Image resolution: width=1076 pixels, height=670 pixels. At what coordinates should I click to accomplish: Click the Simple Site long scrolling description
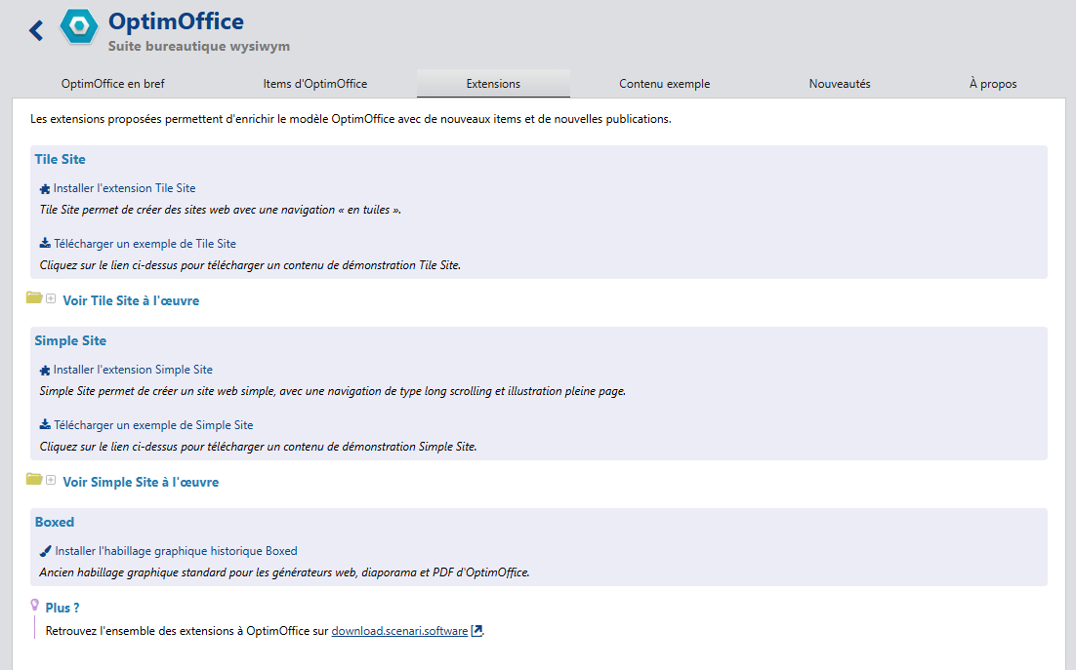[x=333, y=392]
